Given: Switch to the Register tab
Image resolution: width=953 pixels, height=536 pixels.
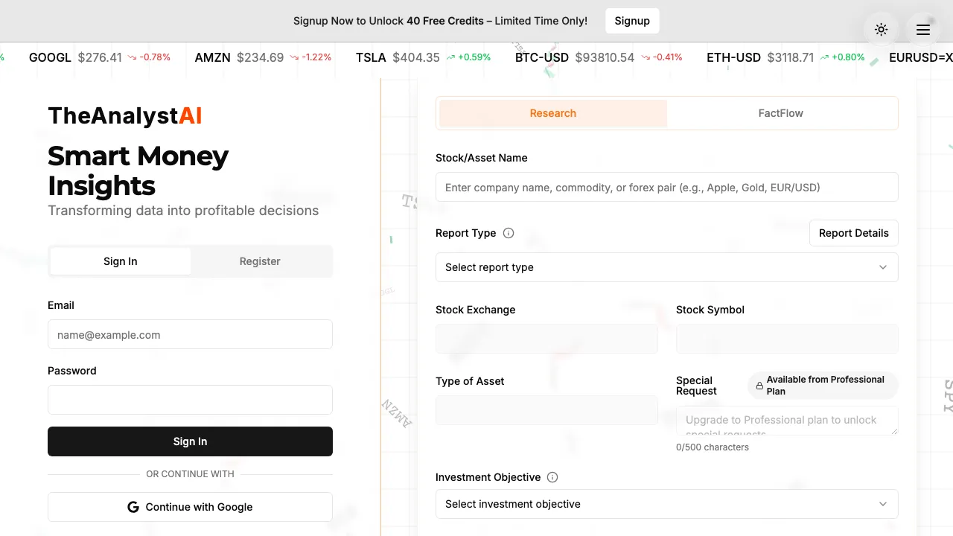Looking at the screenshot, I should tap(260, 261).
